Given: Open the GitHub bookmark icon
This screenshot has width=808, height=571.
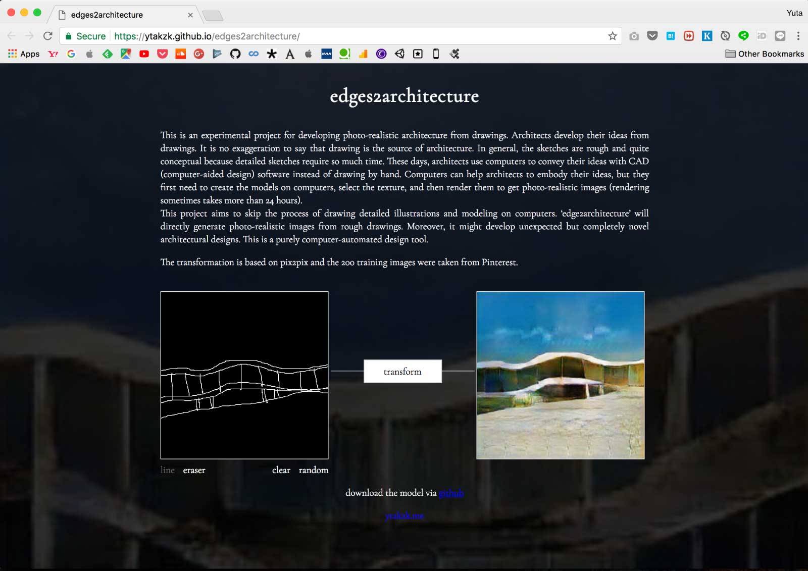Looking at the screenshot, I should coord(235,54).
